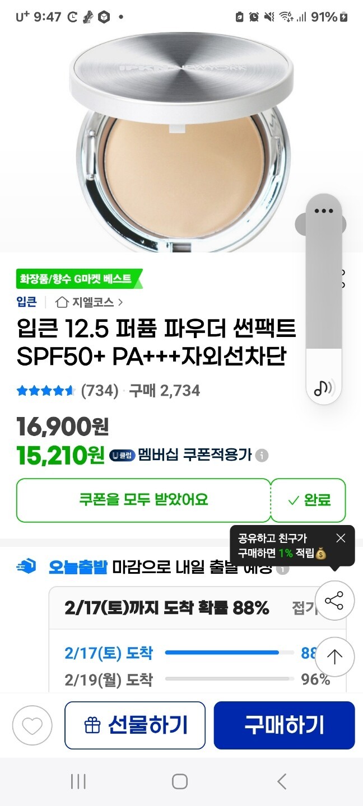Tap the star rating review count (734)
363x806 pixels.
click(100, 391)
